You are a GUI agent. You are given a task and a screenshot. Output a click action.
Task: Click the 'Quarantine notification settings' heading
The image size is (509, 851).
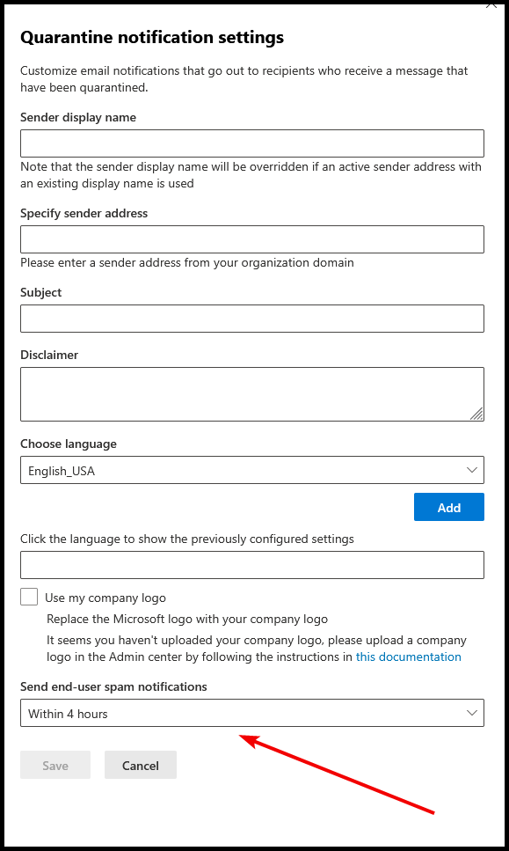152,38
